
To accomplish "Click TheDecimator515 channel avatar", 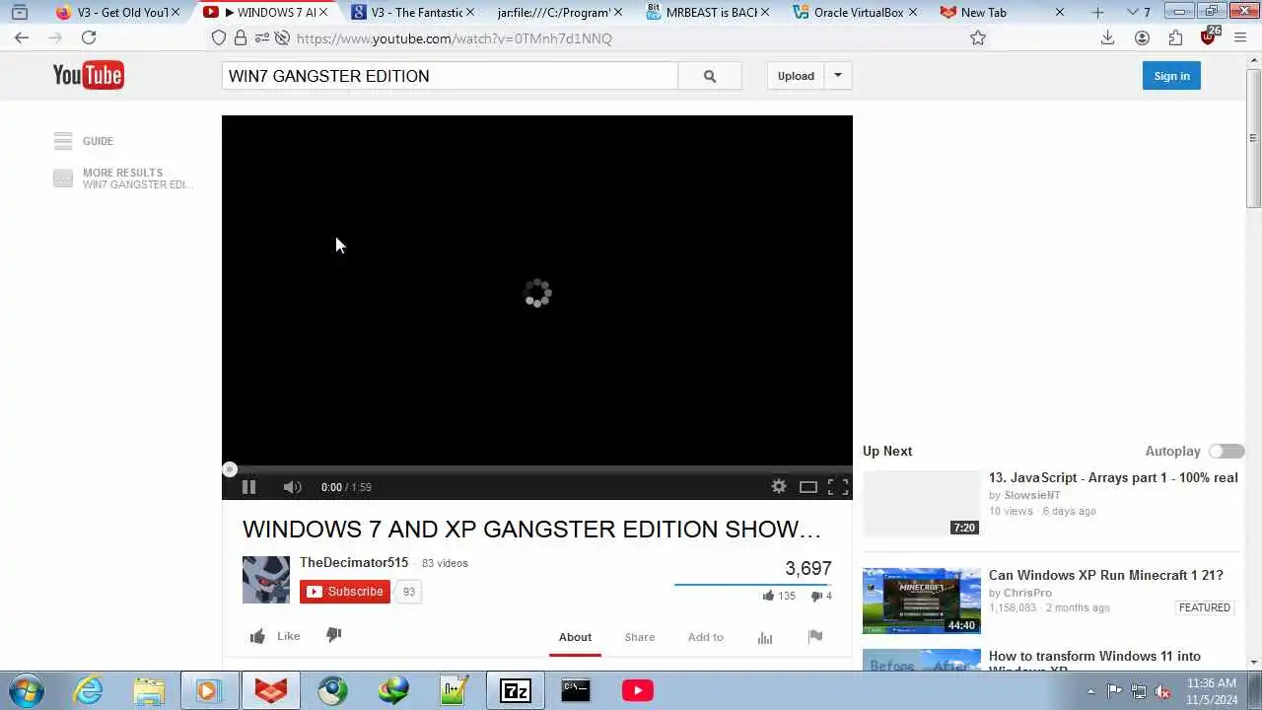I will pos(266,579).
